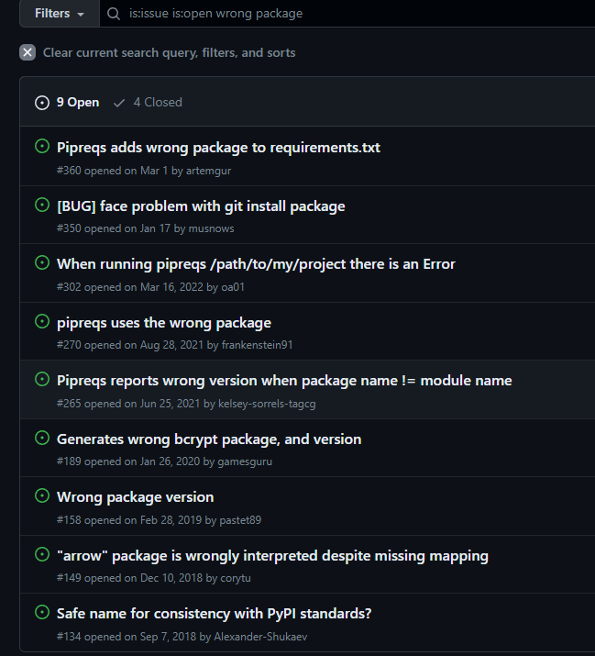
Task: Click open-issue icon beside issue #302
Action: (x=41, y=262)
